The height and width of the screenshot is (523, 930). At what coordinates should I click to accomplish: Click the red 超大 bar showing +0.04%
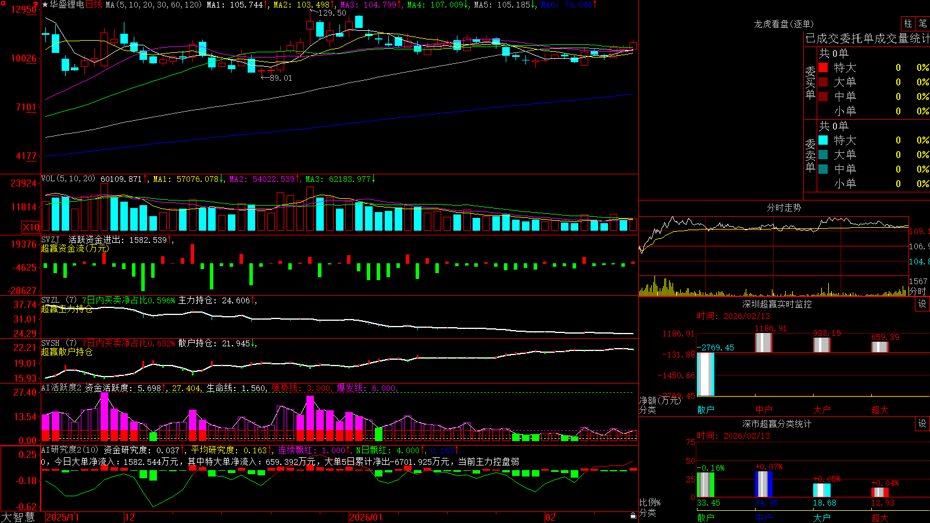point(880,492)
